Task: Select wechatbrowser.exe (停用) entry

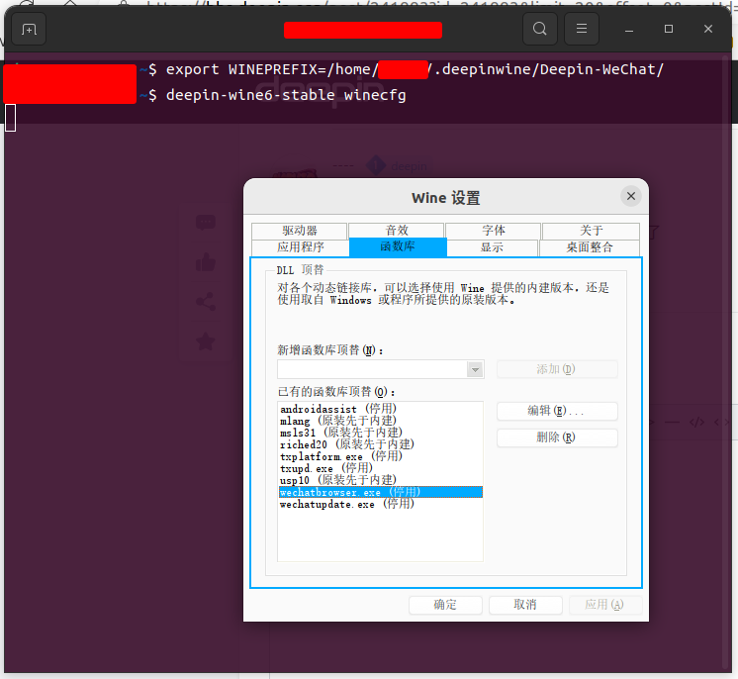Action: coord(380,492)
